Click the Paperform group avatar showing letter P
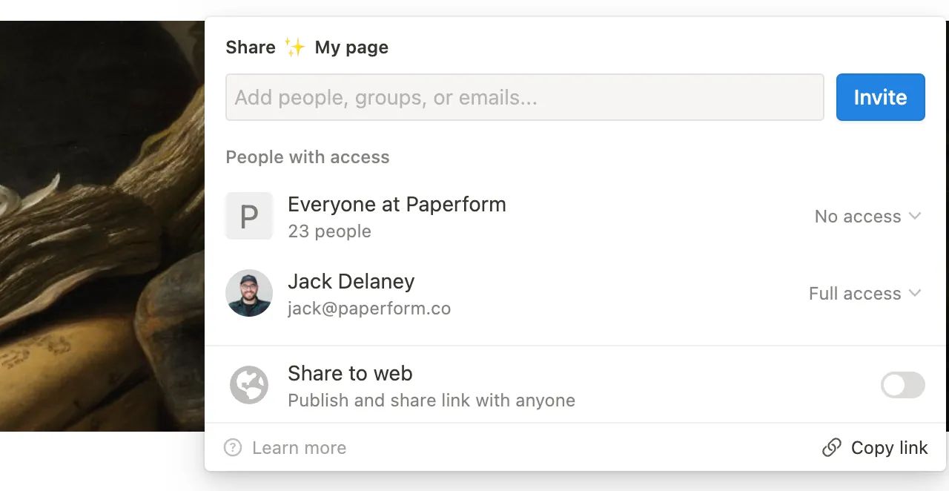Image resolution: width=949 pixels, height=491 pixels. (249, 216)
